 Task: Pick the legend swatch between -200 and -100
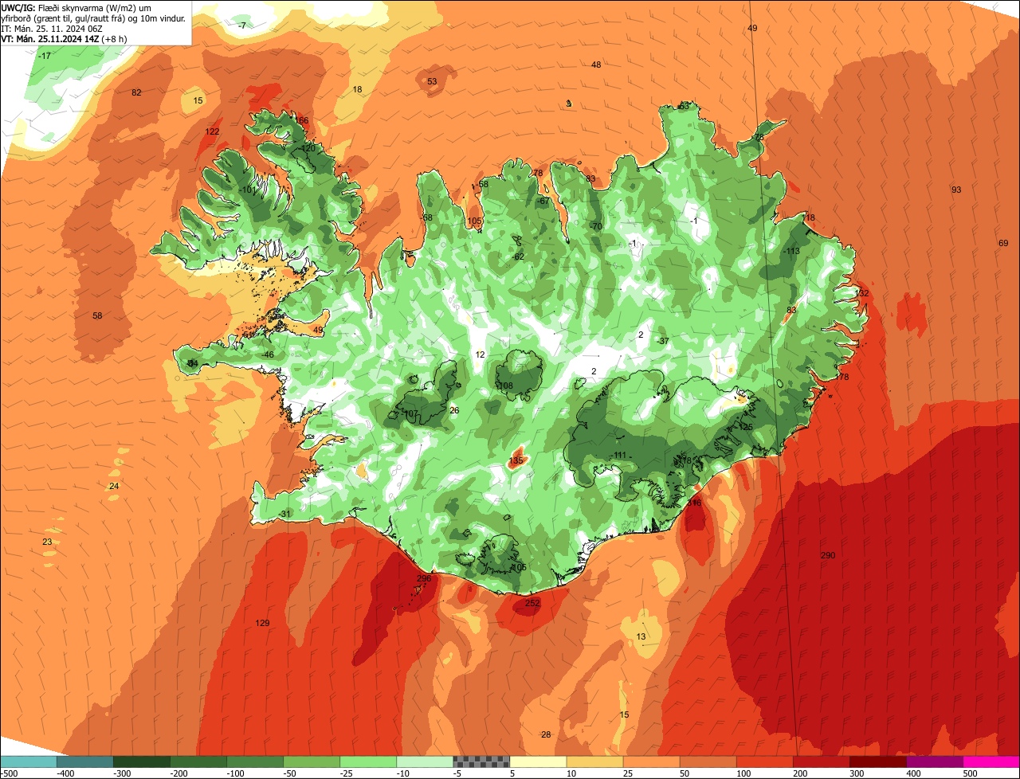coord(198,761)
